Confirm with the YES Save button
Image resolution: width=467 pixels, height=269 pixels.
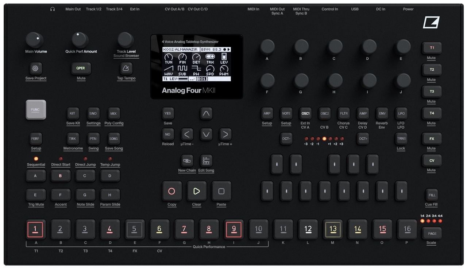[x=167, y=113]
